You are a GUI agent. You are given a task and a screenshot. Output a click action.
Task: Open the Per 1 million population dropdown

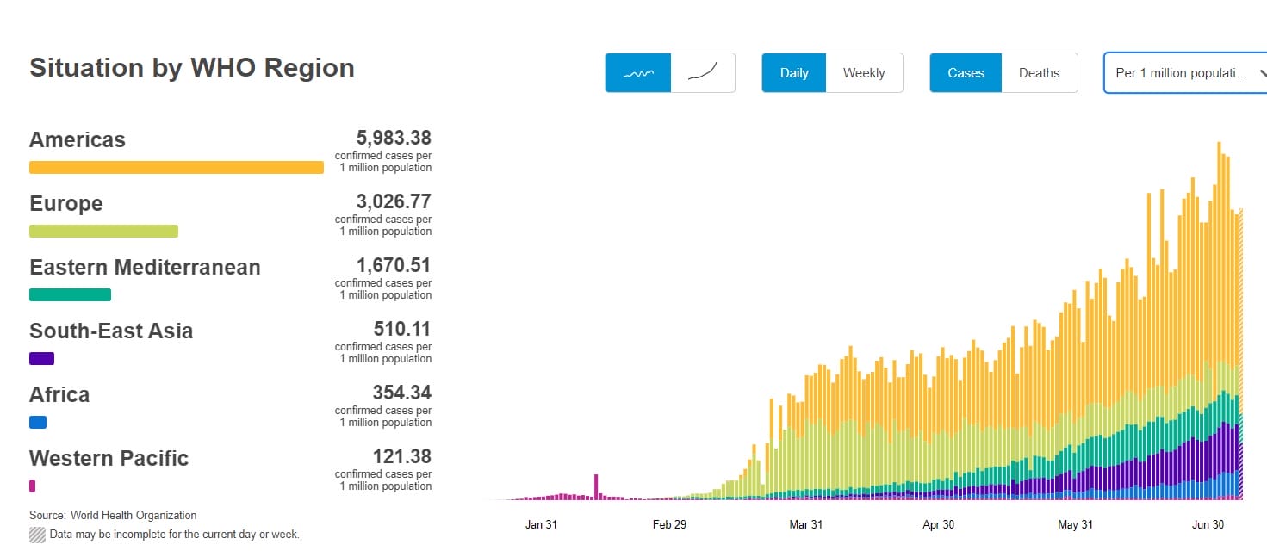[x=1180, y=73]
